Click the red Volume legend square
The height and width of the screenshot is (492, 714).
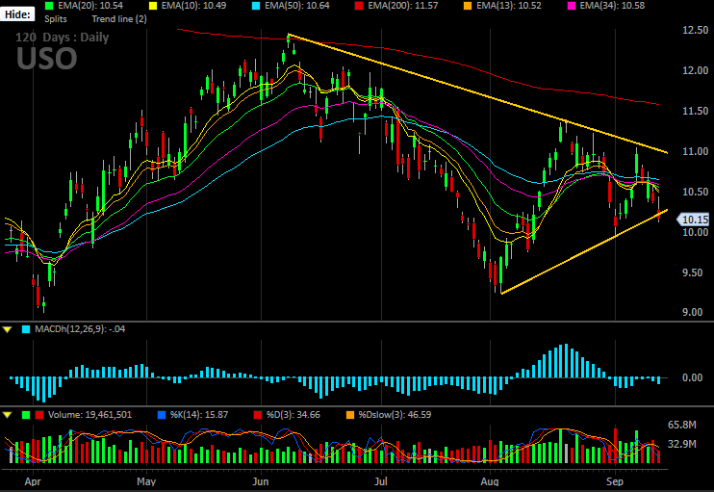[x=39, y=415]
